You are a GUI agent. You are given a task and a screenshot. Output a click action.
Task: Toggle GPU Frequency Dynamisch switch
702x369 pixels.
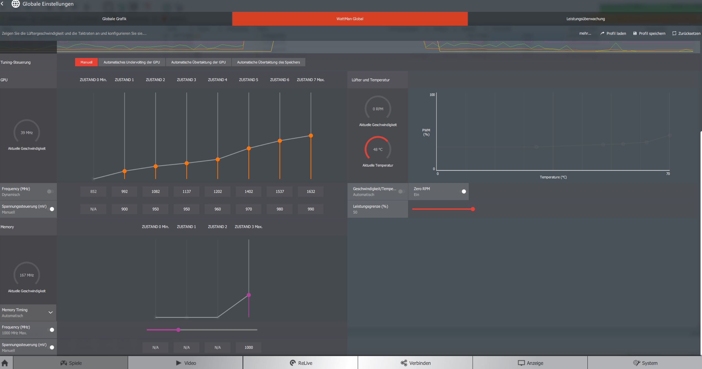point(50,192)
